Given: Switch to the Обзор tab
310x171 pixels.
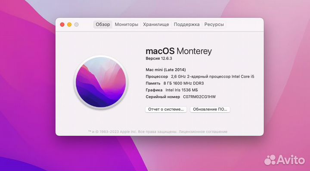Looking at the screenshot, I should [103, 25].
